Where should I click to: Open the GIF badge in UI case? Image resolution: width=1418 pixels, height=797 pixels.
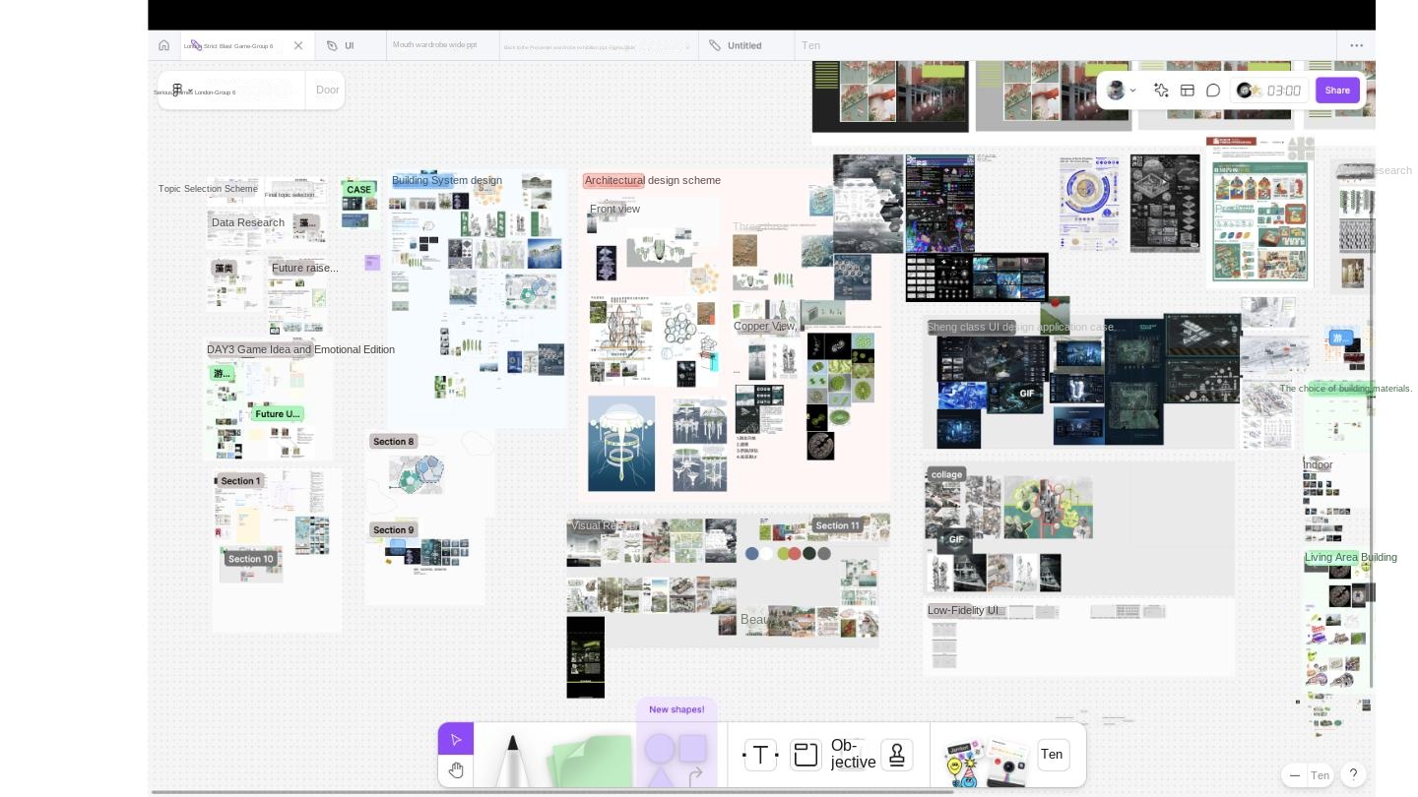point(1027,393)
